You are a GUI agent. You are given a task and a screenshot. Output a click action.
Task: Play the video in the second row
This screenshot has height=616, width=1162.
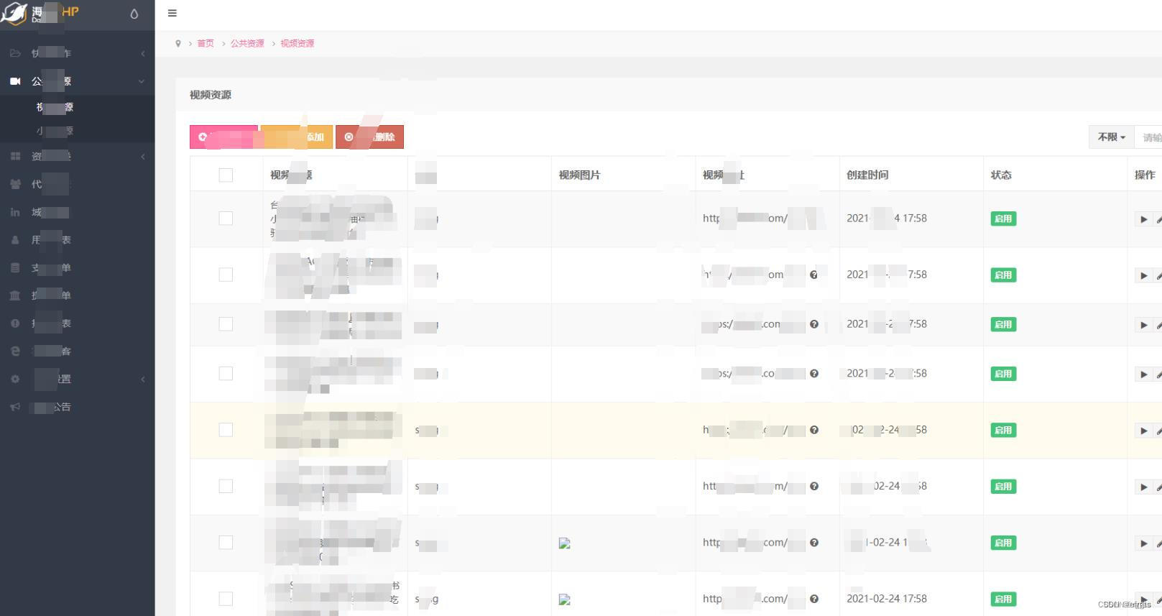click(x=1143, y=275)
